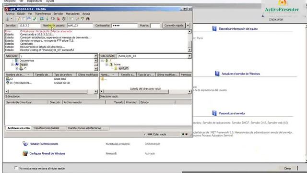Click Actualizar el servidor de Windows icon

tap(217, 74)
